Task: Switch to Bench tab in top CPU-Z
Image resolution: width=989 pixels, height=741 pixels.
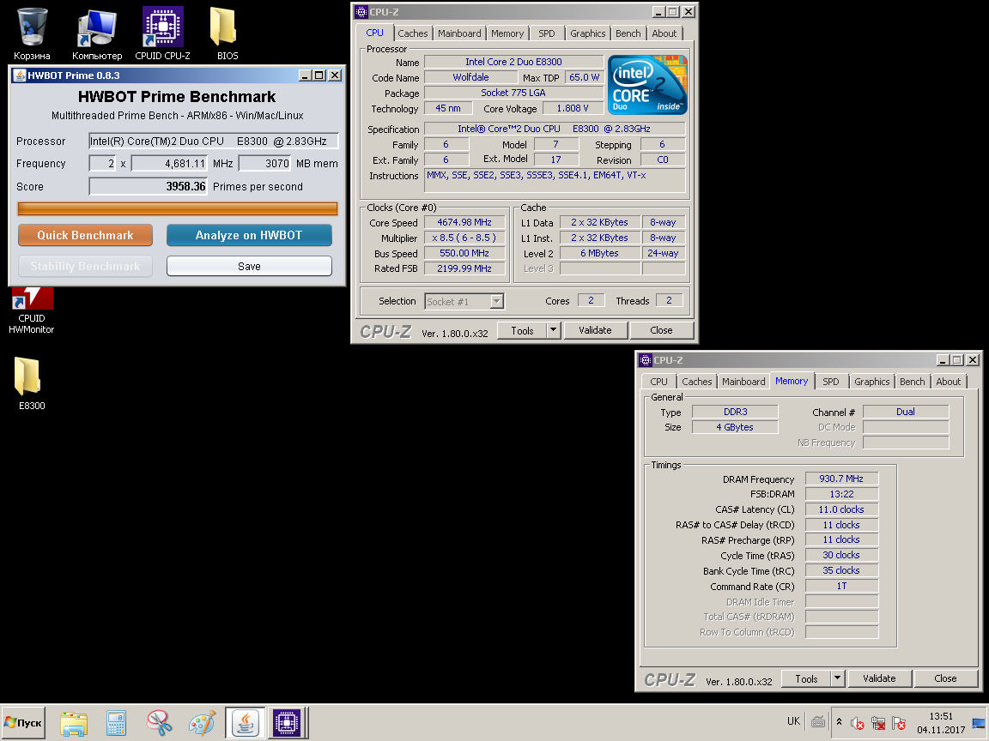Action: 628,33
